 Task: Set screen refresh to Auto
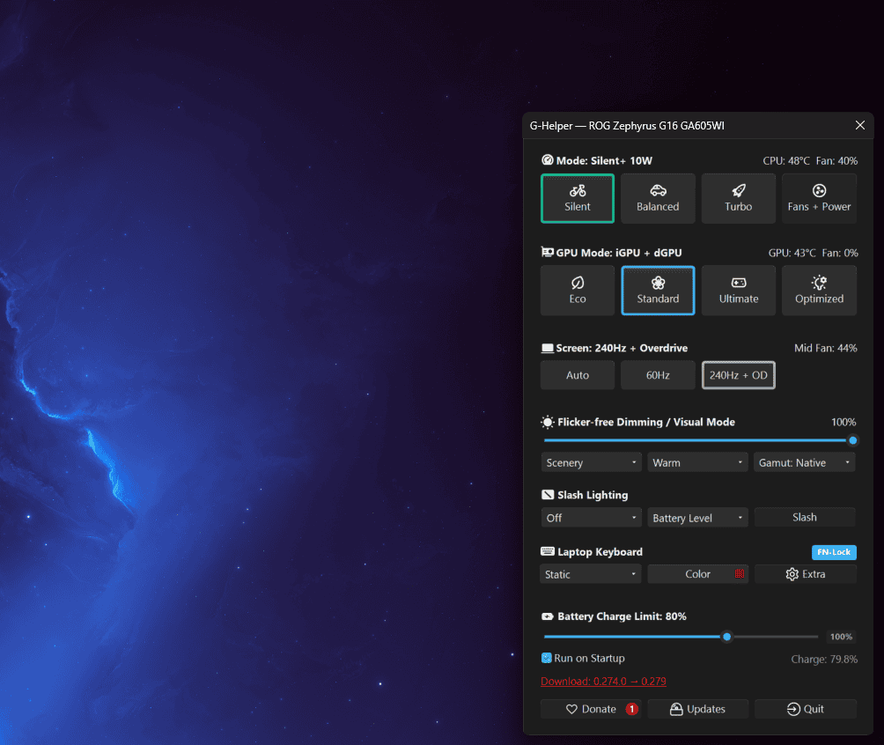[578, 375]
